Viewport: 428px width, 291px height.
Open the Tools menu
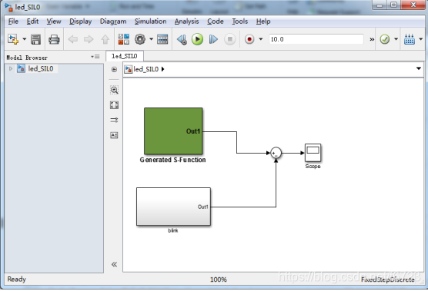(x=240, y=21)
